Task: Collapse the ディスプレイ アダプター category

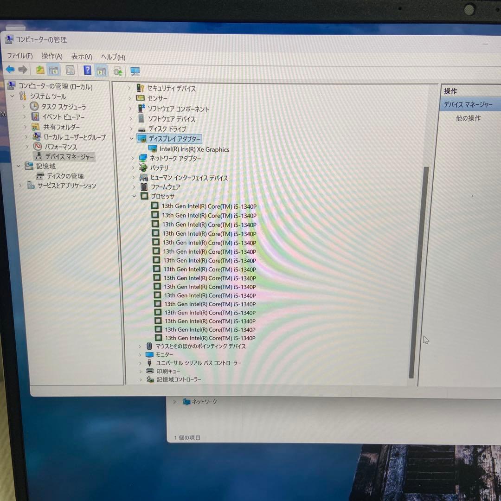Action: point(132,138)
